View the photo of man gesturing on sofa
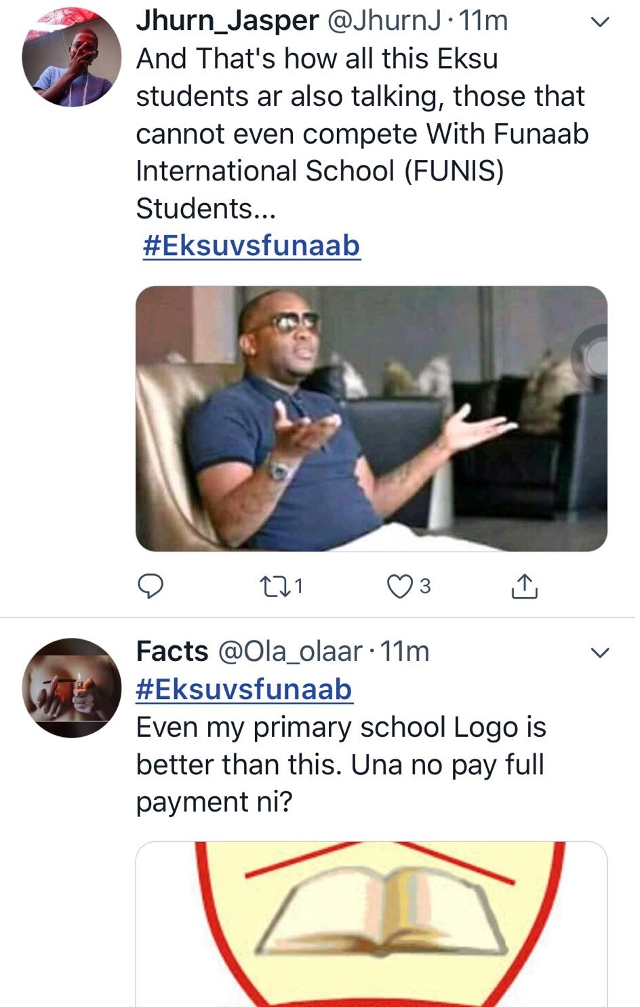The image size is (640, 1007). pyautogui.click(x=372, y=418)
